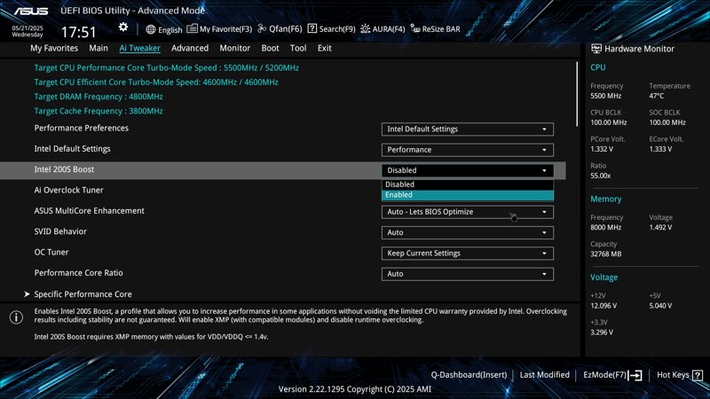This screenshot has height=399, width=710.
Task: Expand Specific Performance Core submenu
Action: 83,294
